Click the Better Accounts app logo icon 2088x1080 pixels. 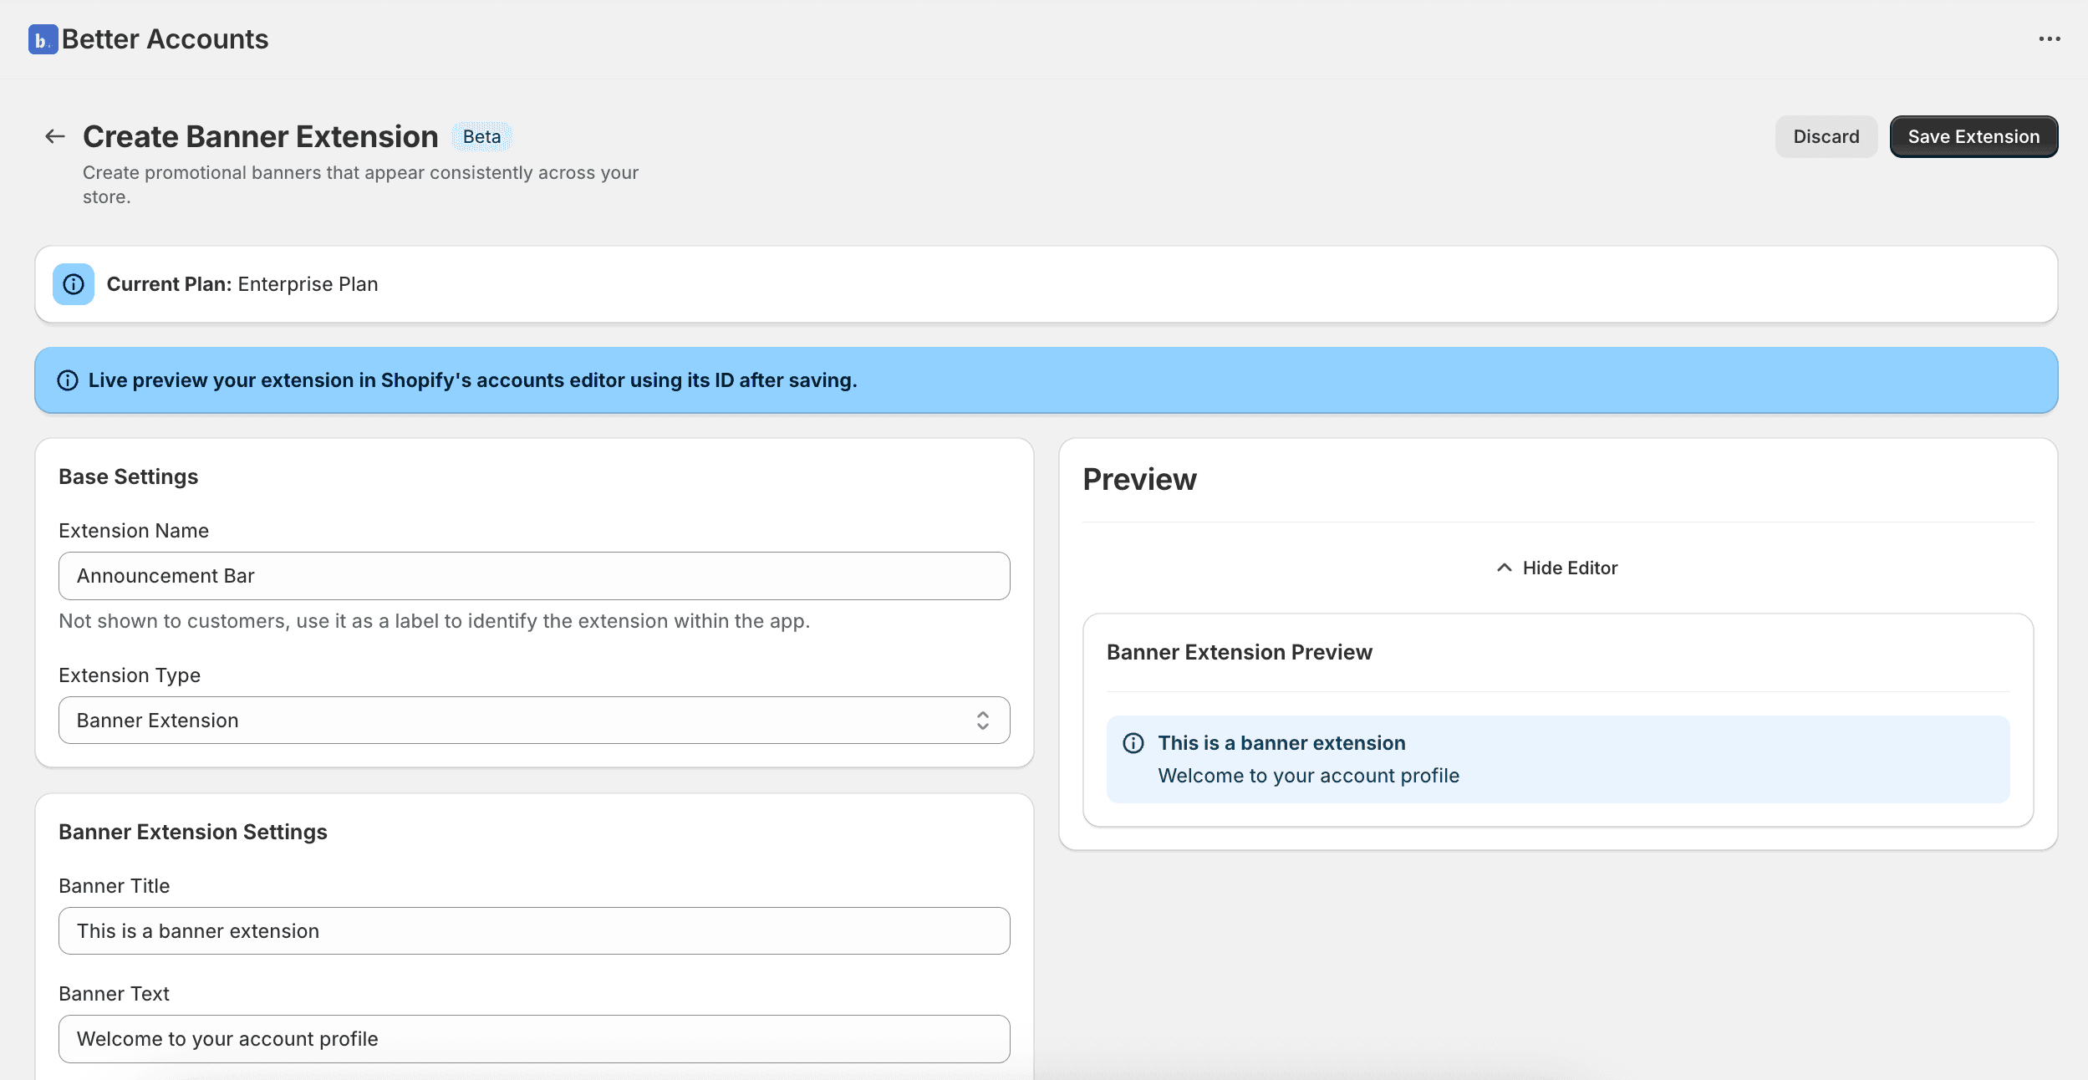44,38
